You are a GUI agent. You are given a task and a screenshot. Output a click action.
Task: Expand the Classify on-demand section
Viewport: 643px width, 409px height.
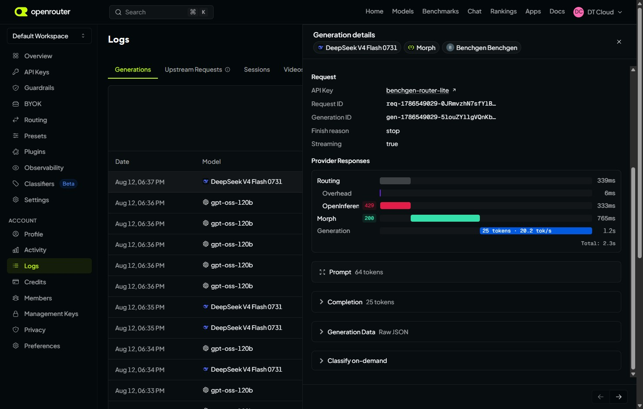466,360
